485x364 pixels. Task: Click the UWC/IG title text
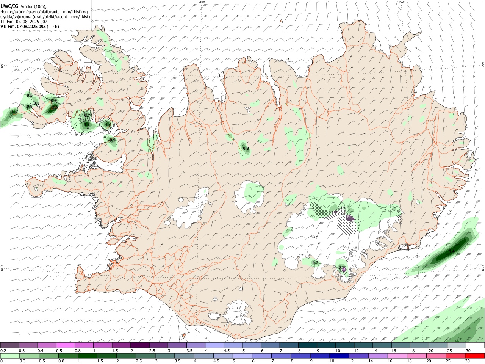click(x=9, y=6)
